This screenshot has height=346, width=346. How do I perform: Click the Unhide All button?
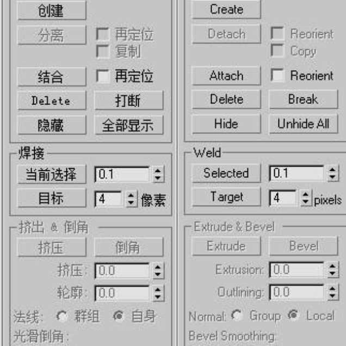click(304, 123)
